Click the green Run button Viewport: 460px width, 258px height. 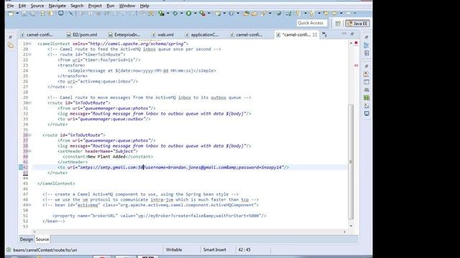[x=188, y=14]
